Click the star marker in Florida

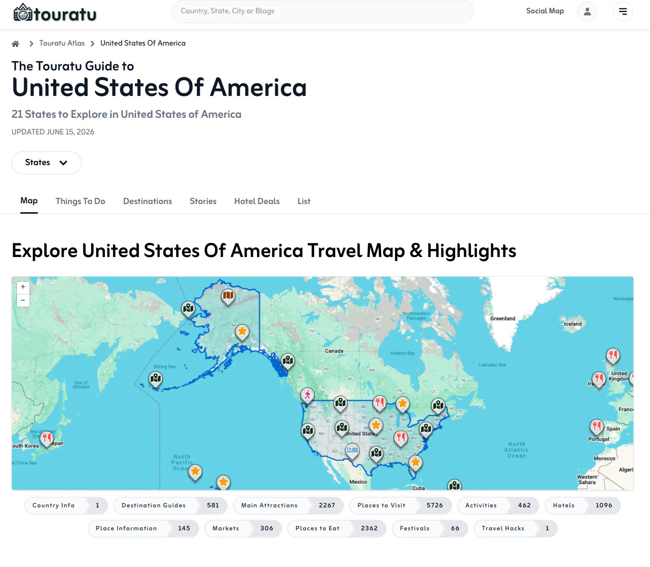(416, 463)
